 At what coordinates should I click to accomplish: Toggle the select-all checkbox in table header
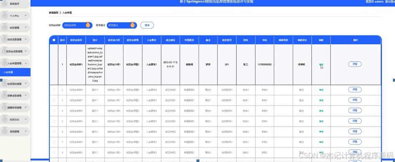click(x=54, y=40)
